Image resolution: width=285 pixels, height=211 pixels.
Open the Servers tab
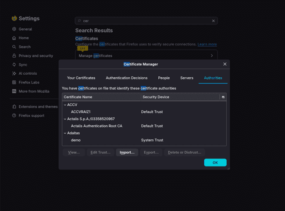[187, 78]
